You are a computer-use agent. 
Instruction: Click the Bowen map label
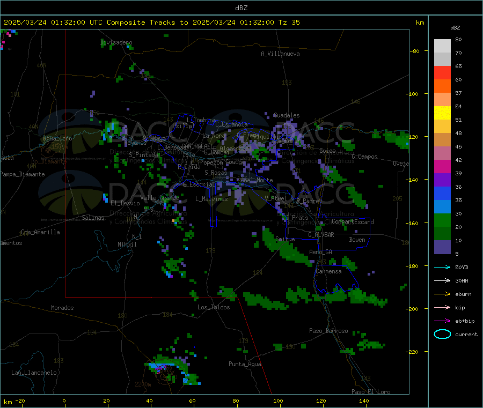click(x=357, y=240)
